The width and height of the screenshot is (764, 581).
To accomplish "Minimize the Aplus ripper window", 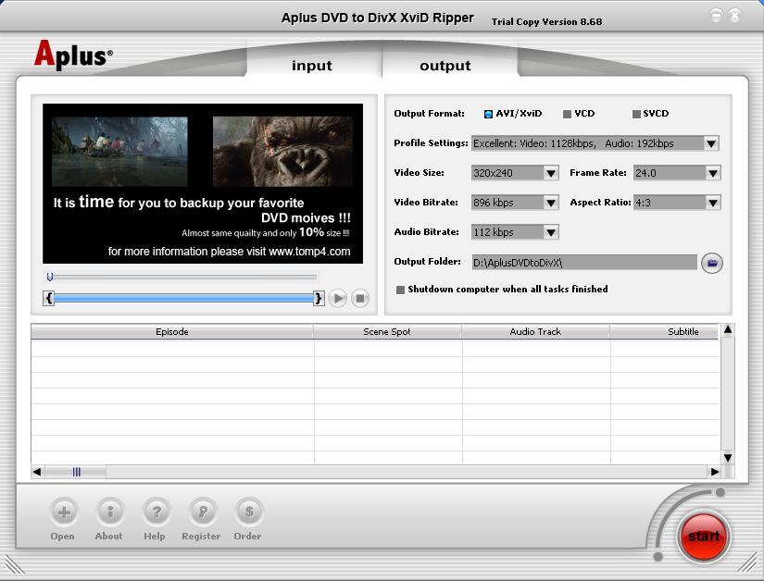I will point(716,16).
